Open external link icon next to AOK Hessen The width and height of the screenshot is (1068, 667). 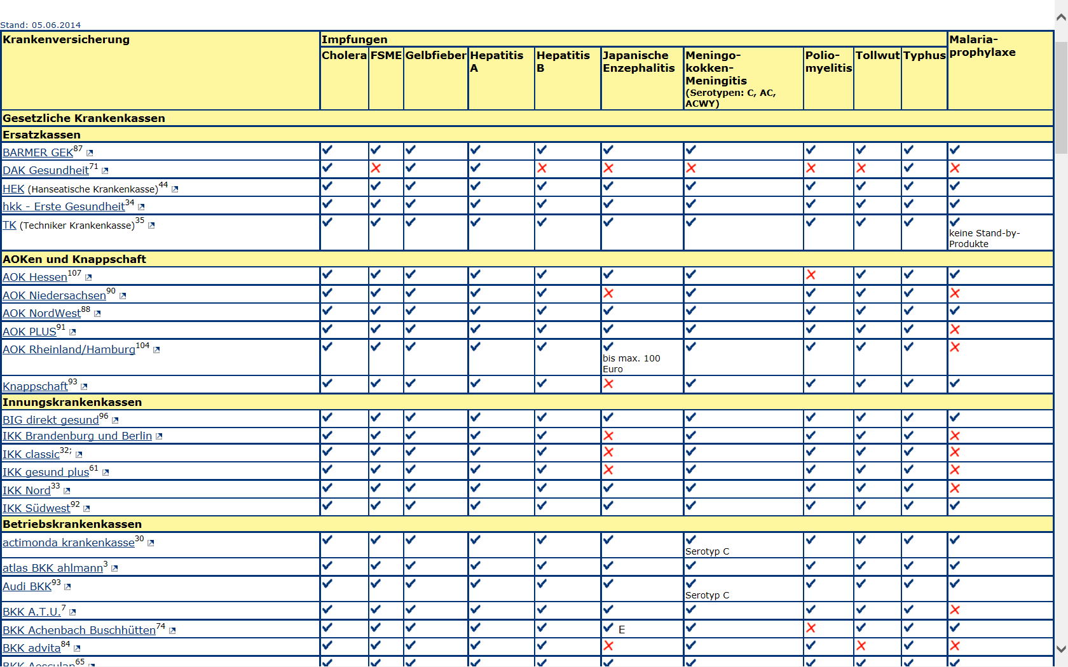(88, 278)
